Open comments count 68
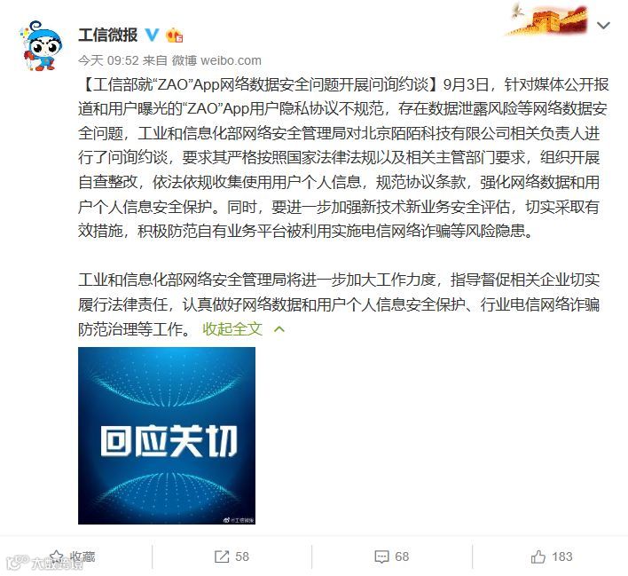 point(402,556)
